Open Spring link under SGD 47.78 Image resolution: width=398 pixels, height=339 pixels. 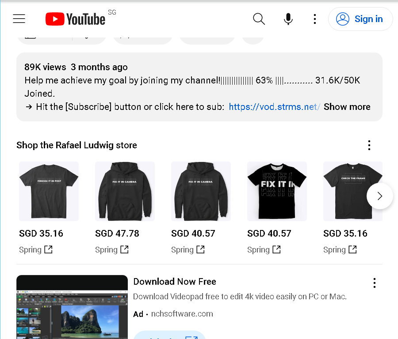point(112,250)
